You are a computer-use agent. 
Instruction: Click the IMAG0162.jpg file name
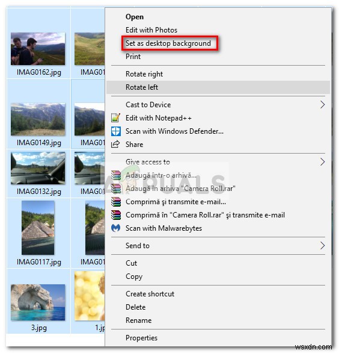(x=39, y=72)
